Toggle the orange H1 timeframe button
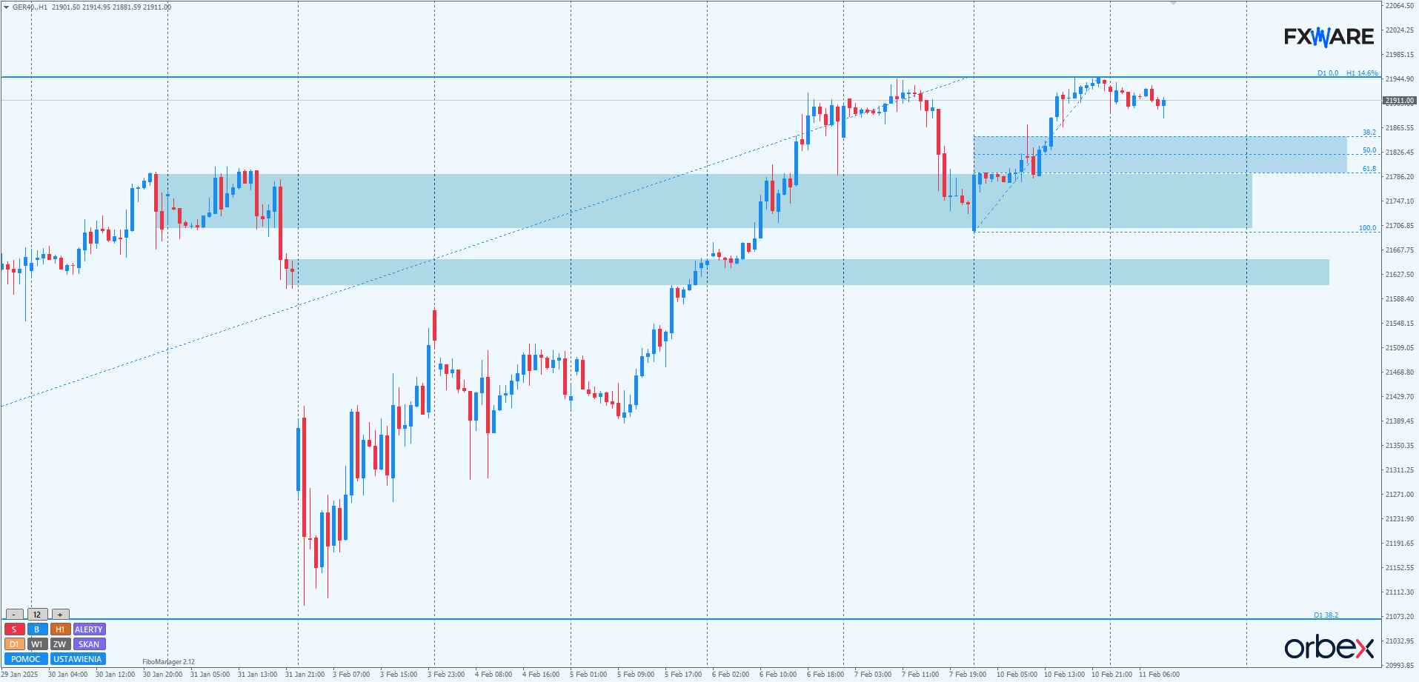1419x682 pixels. pyautogui.click(x=60, y=629)
